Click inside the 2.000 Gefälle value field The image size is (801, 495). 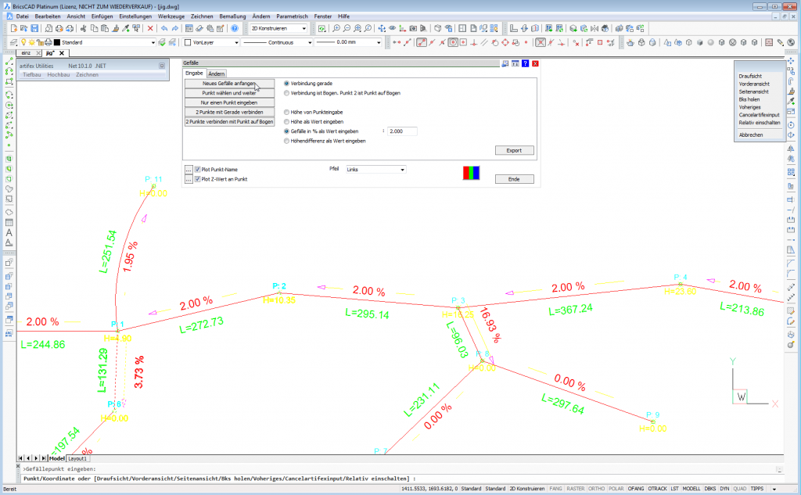coord(402,131)
